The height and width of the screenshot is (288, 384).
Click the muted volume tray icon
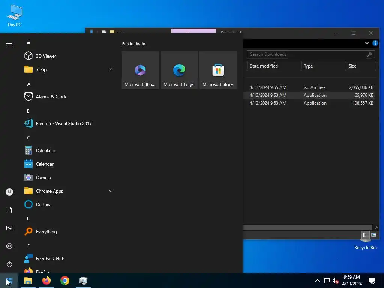pos(336,280)
